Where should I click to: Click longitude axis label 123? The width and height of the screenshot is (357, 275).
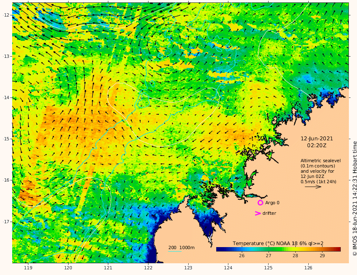click(188, 268)
